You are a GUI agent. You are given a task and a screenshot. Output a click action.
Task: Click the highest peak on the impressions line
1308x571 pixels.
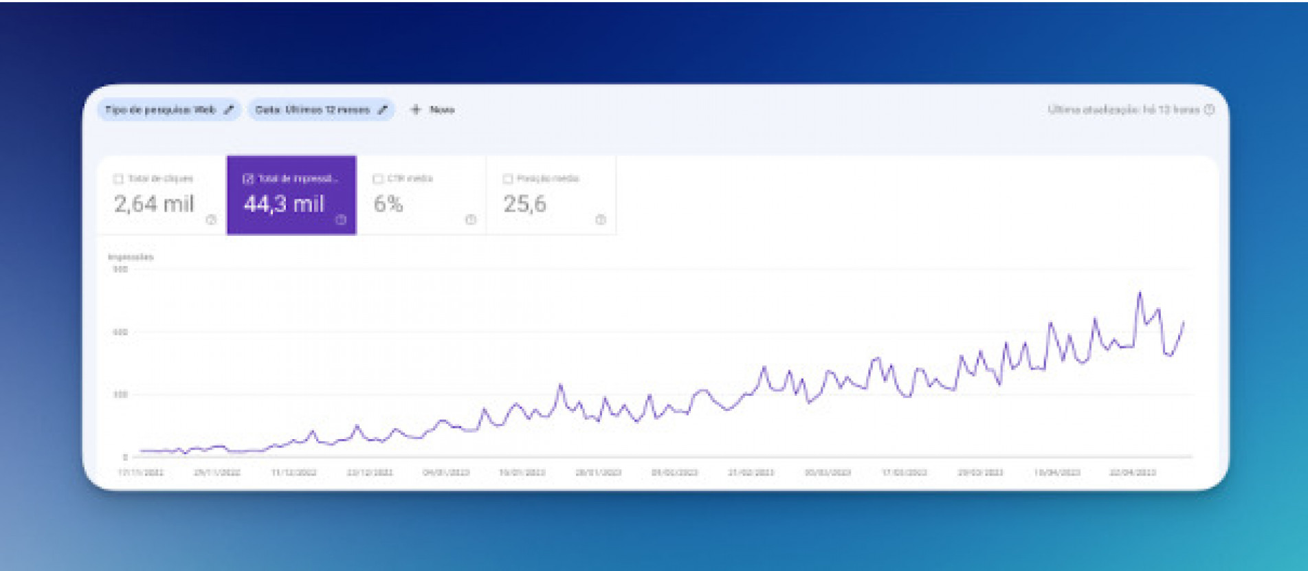(x=1140, y=293)
